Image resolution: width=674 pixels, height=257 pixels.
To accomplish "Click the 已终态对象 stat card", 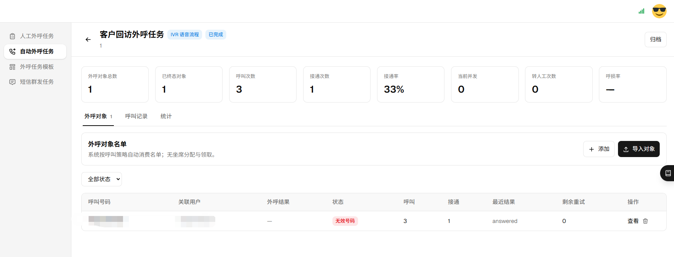I will click(x=189, y=84).
